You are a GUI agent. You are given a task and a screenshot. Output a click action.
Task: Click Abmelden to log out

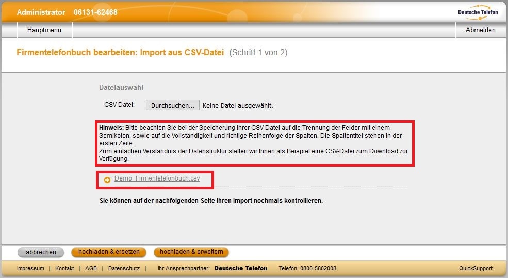coord(480,30)
